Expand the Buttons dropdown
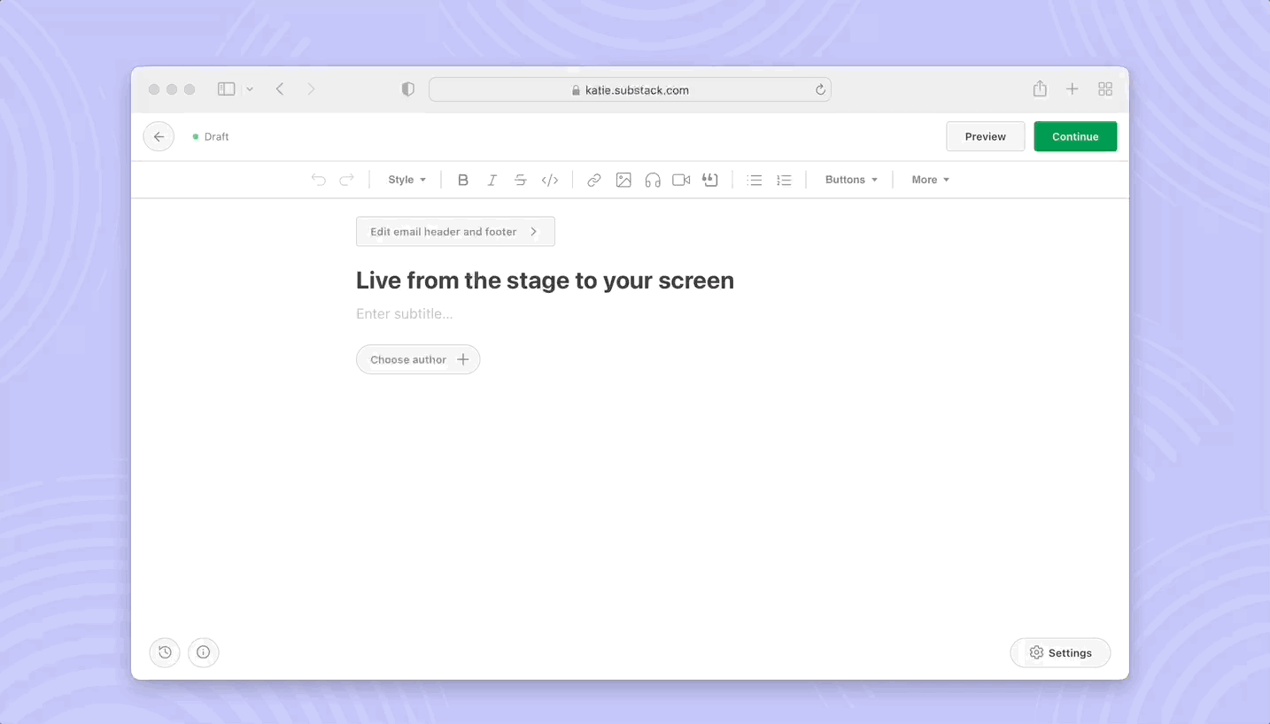 point(849,180)
